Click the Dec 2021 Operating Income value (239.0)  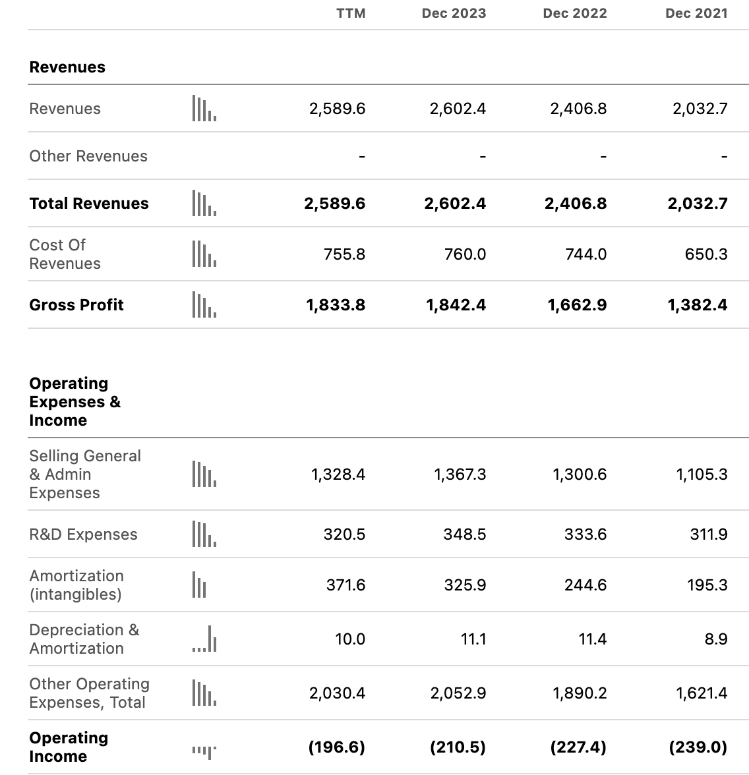tap(698, 747)
